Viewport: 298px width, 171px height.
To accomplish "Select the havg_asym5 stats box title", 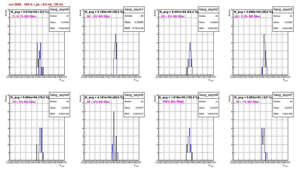I will click(x=134, y=95).
